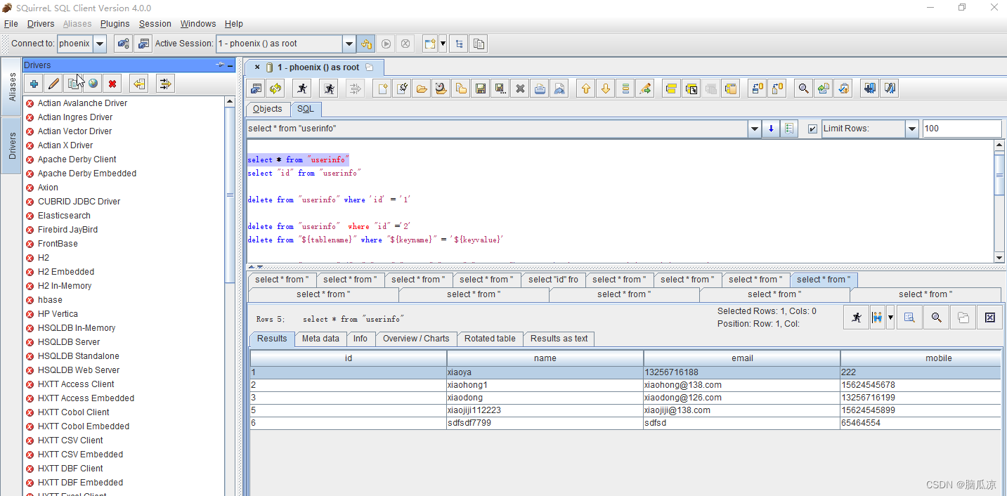Open the File menu
This screenshot has height=496, width=1007.
click(11, 24)
